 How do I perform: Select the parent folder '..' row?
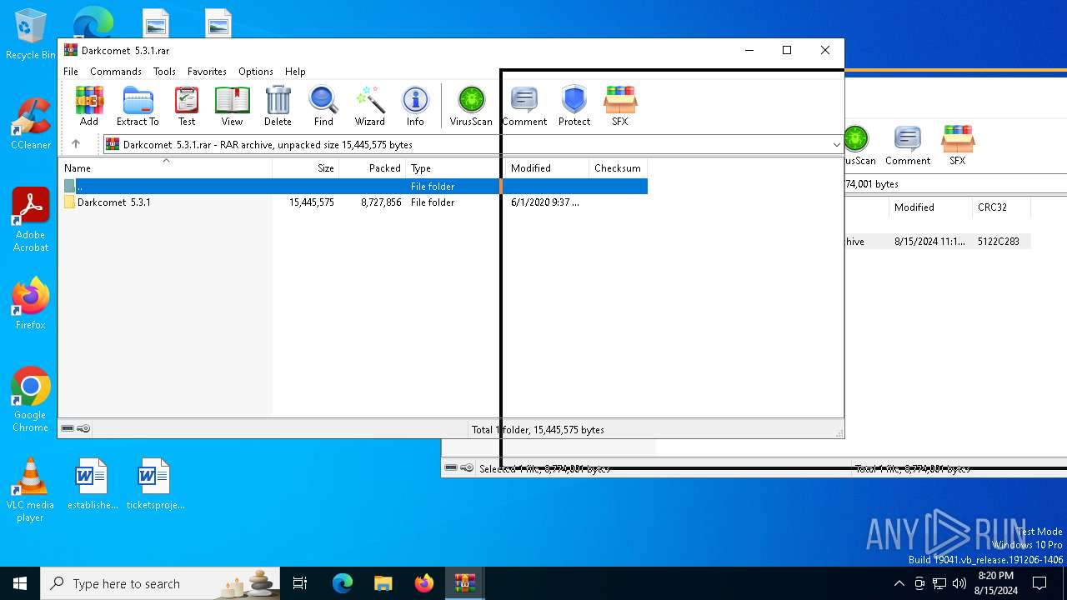point(353,187)
